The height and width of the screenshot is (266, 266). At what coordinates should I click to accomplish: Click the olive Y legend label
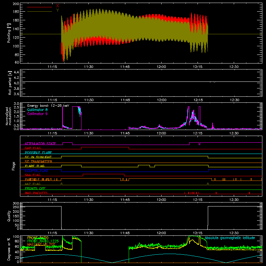pos(58,10)
